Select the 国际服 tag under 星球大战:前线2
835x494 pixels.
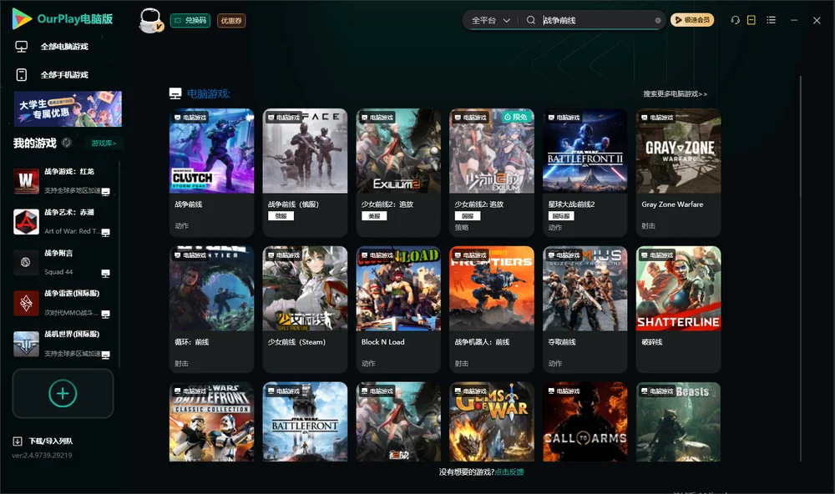click(x=561, y=216)
